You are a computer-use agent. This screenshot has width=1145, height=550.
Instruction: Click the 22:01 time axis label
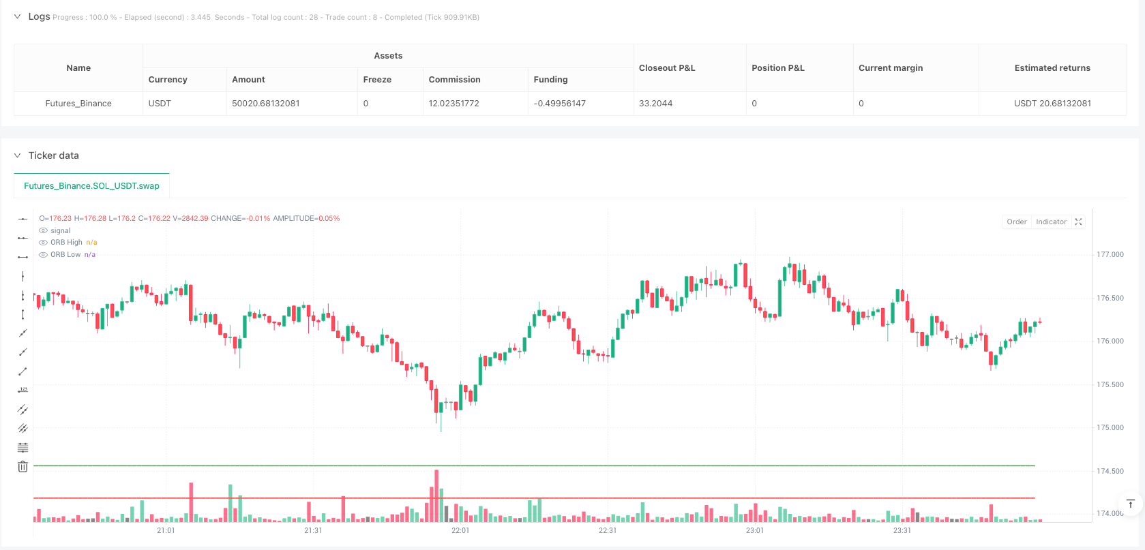(x=460, y=530)
